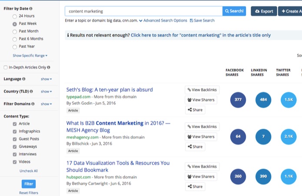
Task: Share the Seth's Blog article
Action: click(x=195, y=110)
